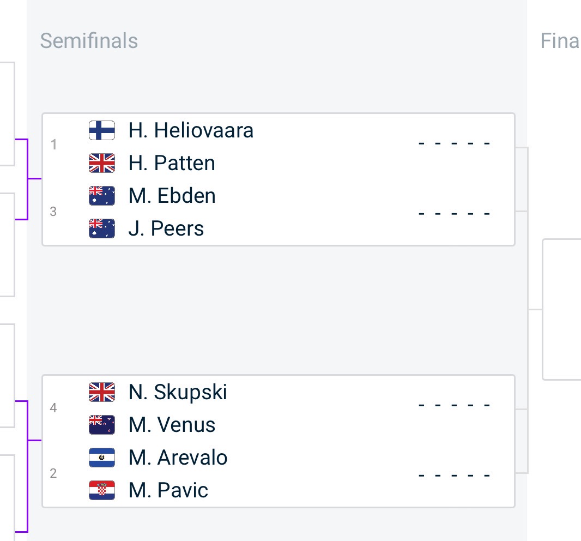Select M. Ebden player name
The height and width of the screenshot is (541, 581).
point(172,196)
